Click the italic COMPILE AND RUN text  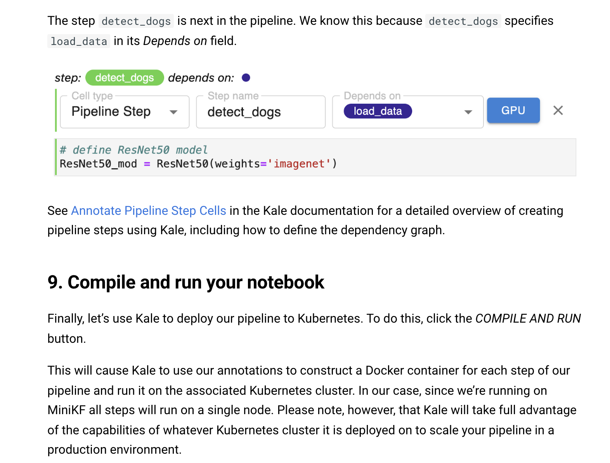coord(528,318)
